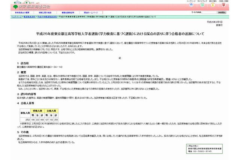240x160 pixels.
Task: Click the table cell showing 127
Action: point(47,120)
